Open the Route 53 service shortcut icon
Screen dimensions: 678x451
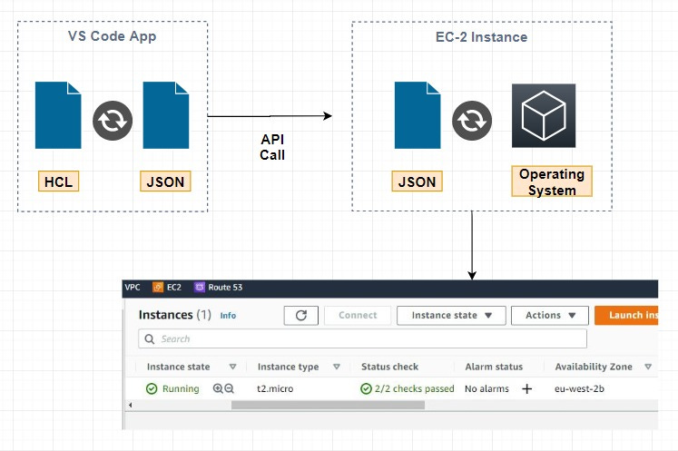(200, 287)
